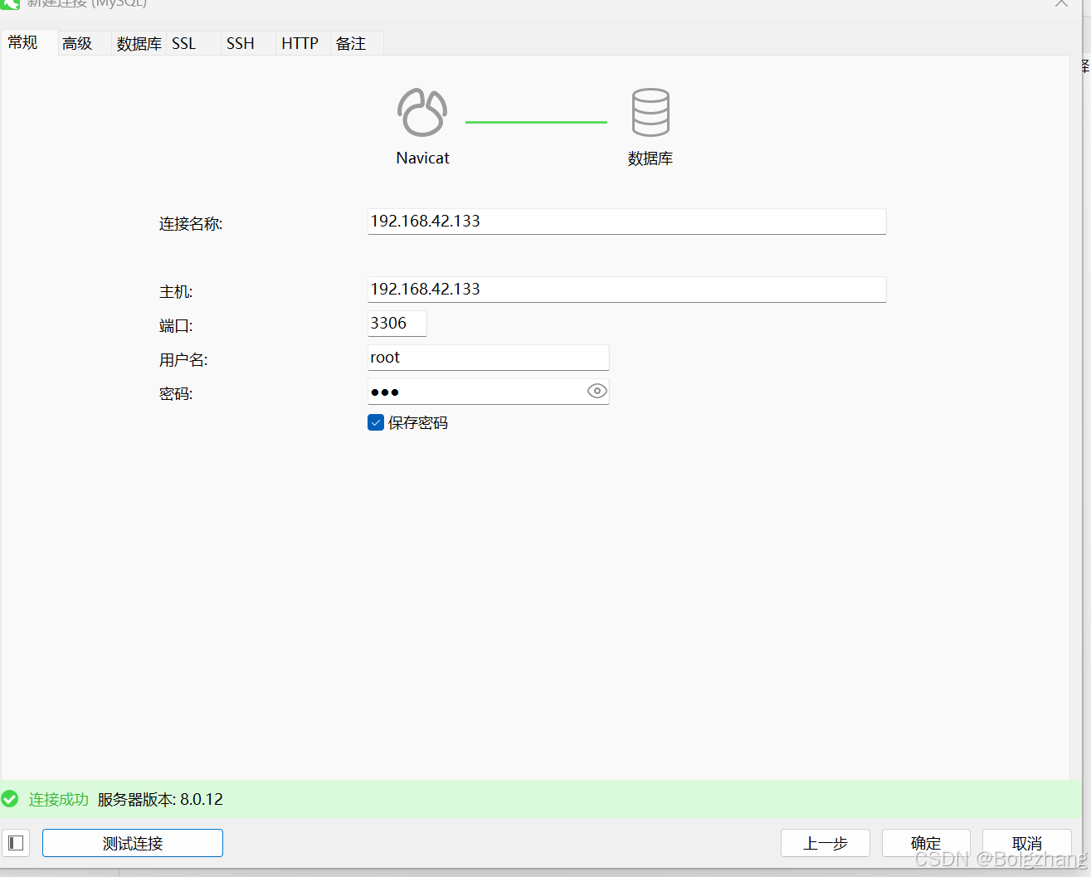Close the new connection dialog
Viewport: 1091px width, 877px height.
point(1061,3)
